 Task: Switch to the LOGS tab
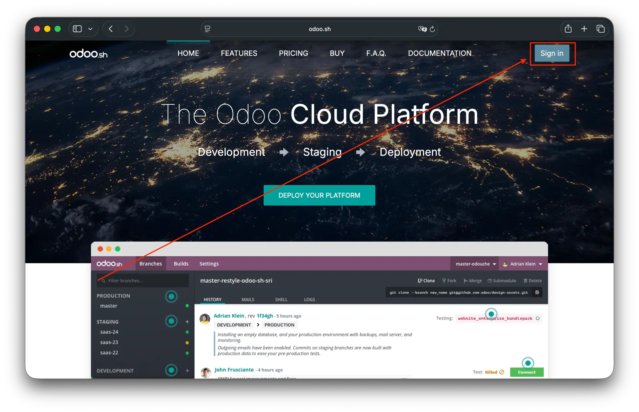pos(310,300)
